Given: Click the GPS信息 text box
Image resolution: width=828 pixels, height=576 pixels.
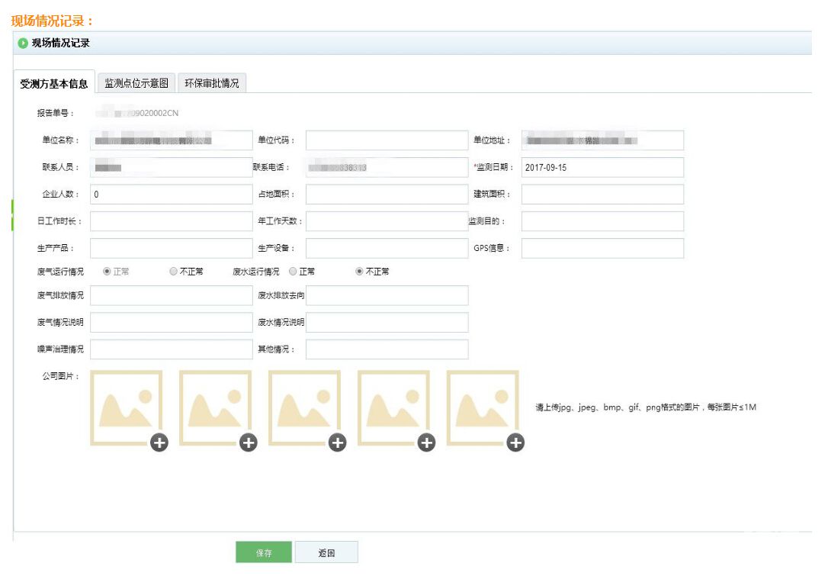Looking at the screenshot, I should click(x=602, y=249).
